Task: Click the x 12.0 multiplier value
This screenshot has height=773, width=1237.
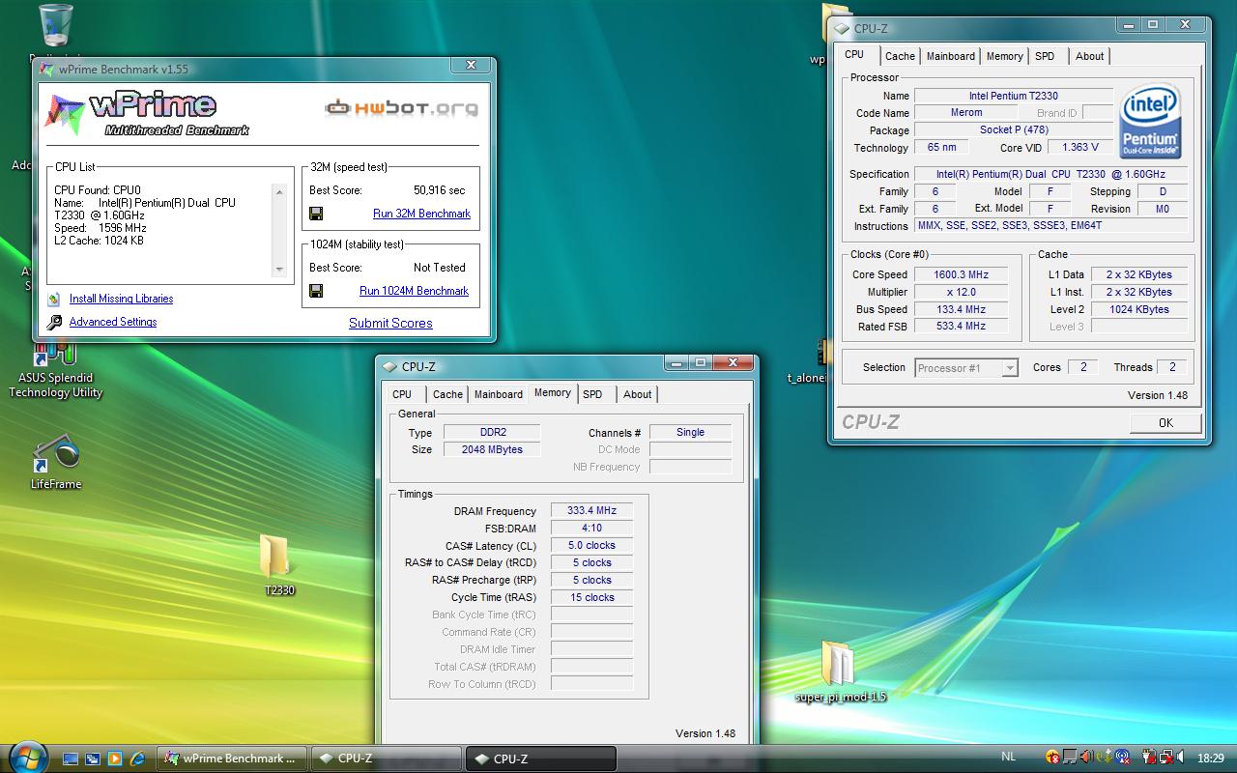Action: [x=961, y=292]
